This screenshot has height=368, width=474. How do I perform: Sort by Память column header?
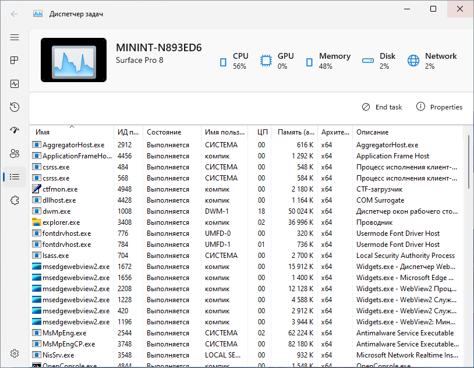[x=295, y=132]
